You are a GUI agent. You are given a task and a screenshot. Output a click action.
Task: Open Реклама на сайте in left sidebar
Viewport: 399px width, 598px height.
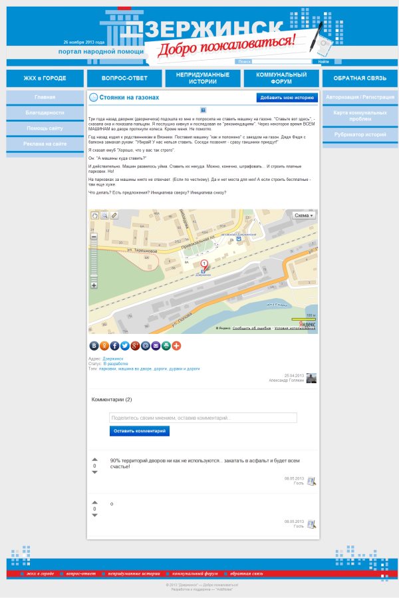(45, 144)
